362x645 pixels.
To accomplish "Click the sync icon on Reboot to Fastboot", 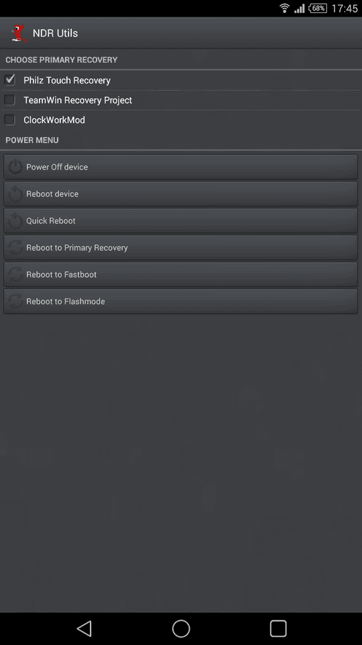I will pyautogui.click(x=15, y=274).
